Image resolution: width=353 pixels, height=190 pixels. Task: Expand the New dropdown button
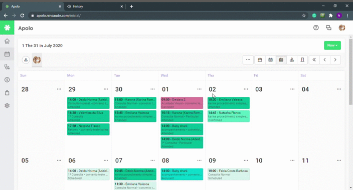[332, 45]
